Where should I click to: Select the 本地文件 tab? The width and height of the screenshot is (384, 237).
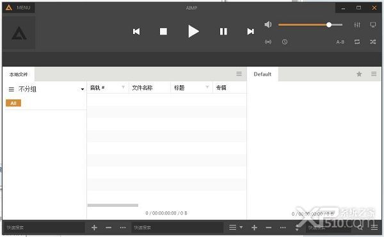[19, 74]
